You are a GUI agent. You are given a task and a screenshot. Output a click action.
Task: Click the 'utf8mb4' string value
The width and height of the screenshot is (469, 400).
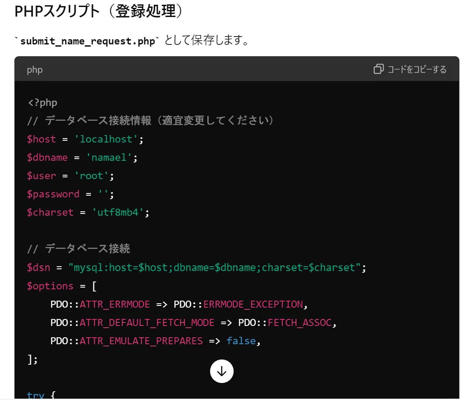click(118, 213)
